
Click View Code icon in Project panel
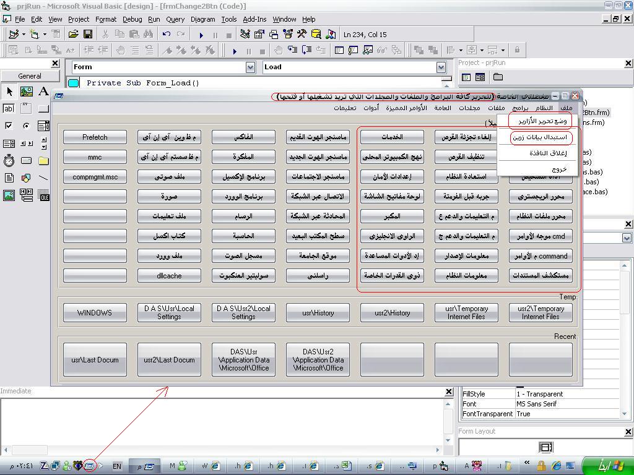466,77
